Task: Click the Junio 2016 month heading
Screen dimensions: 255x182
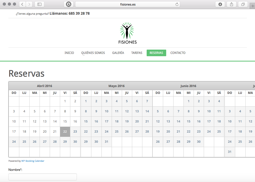Action: click(188, 86)
